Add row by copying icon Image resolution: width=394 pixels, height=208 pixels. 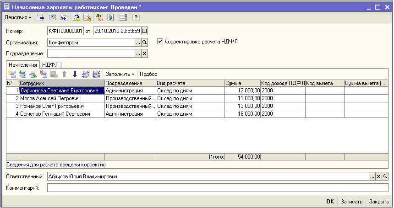click(22, 74)
